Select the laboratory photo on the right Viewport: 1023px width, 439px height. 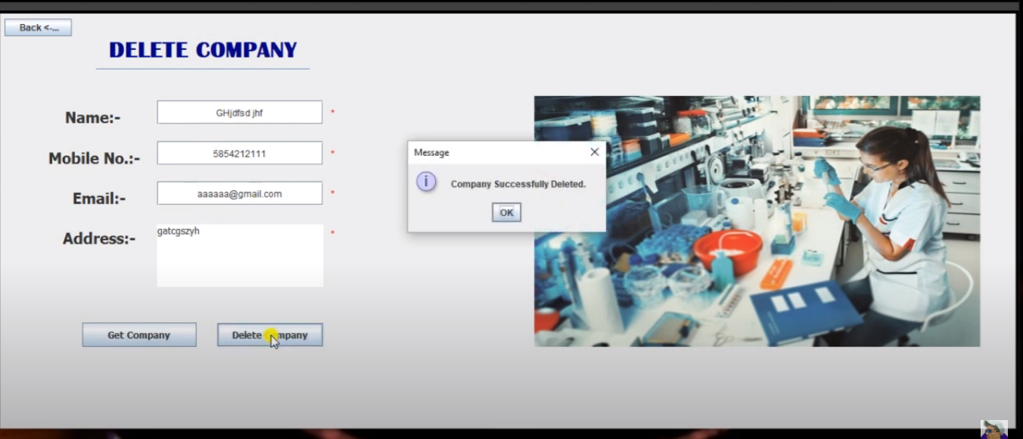[757, 221]
